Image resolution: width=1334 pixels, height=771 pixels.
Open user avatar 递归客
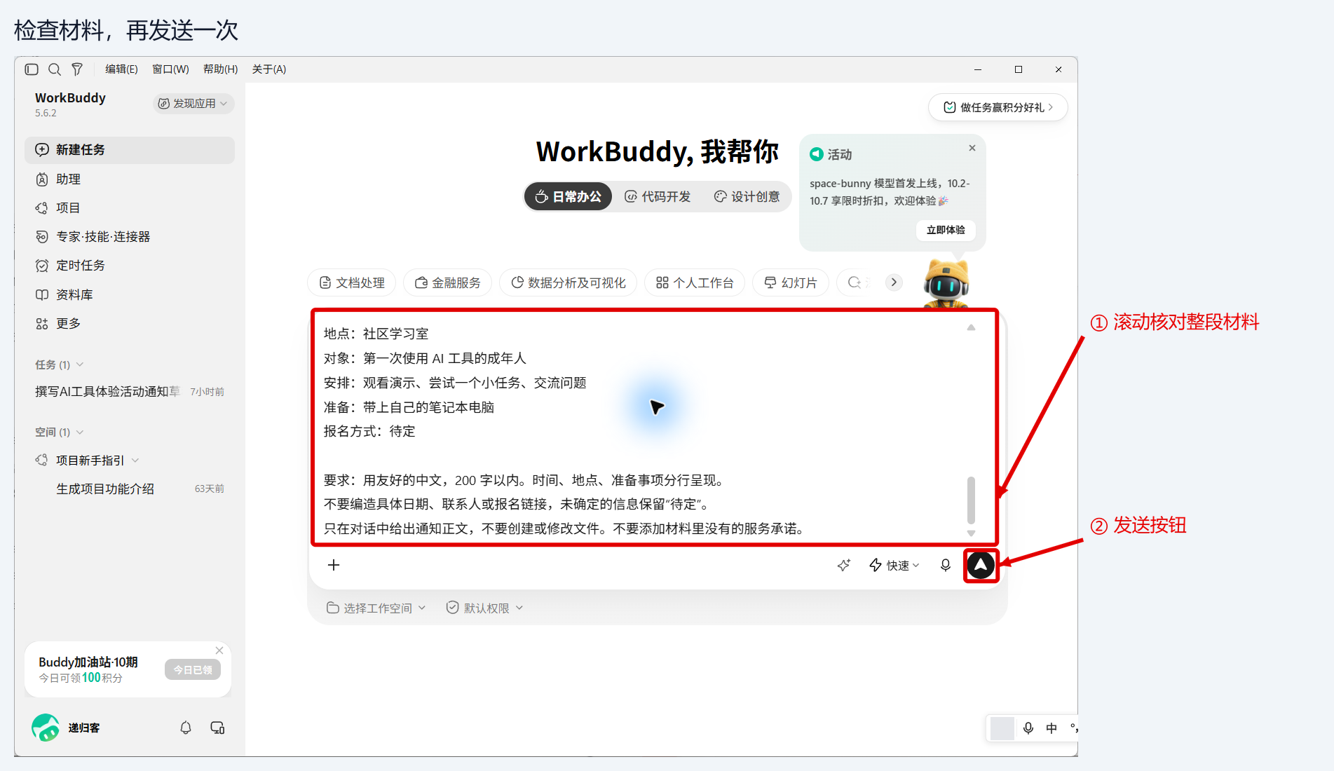(46, 728)
